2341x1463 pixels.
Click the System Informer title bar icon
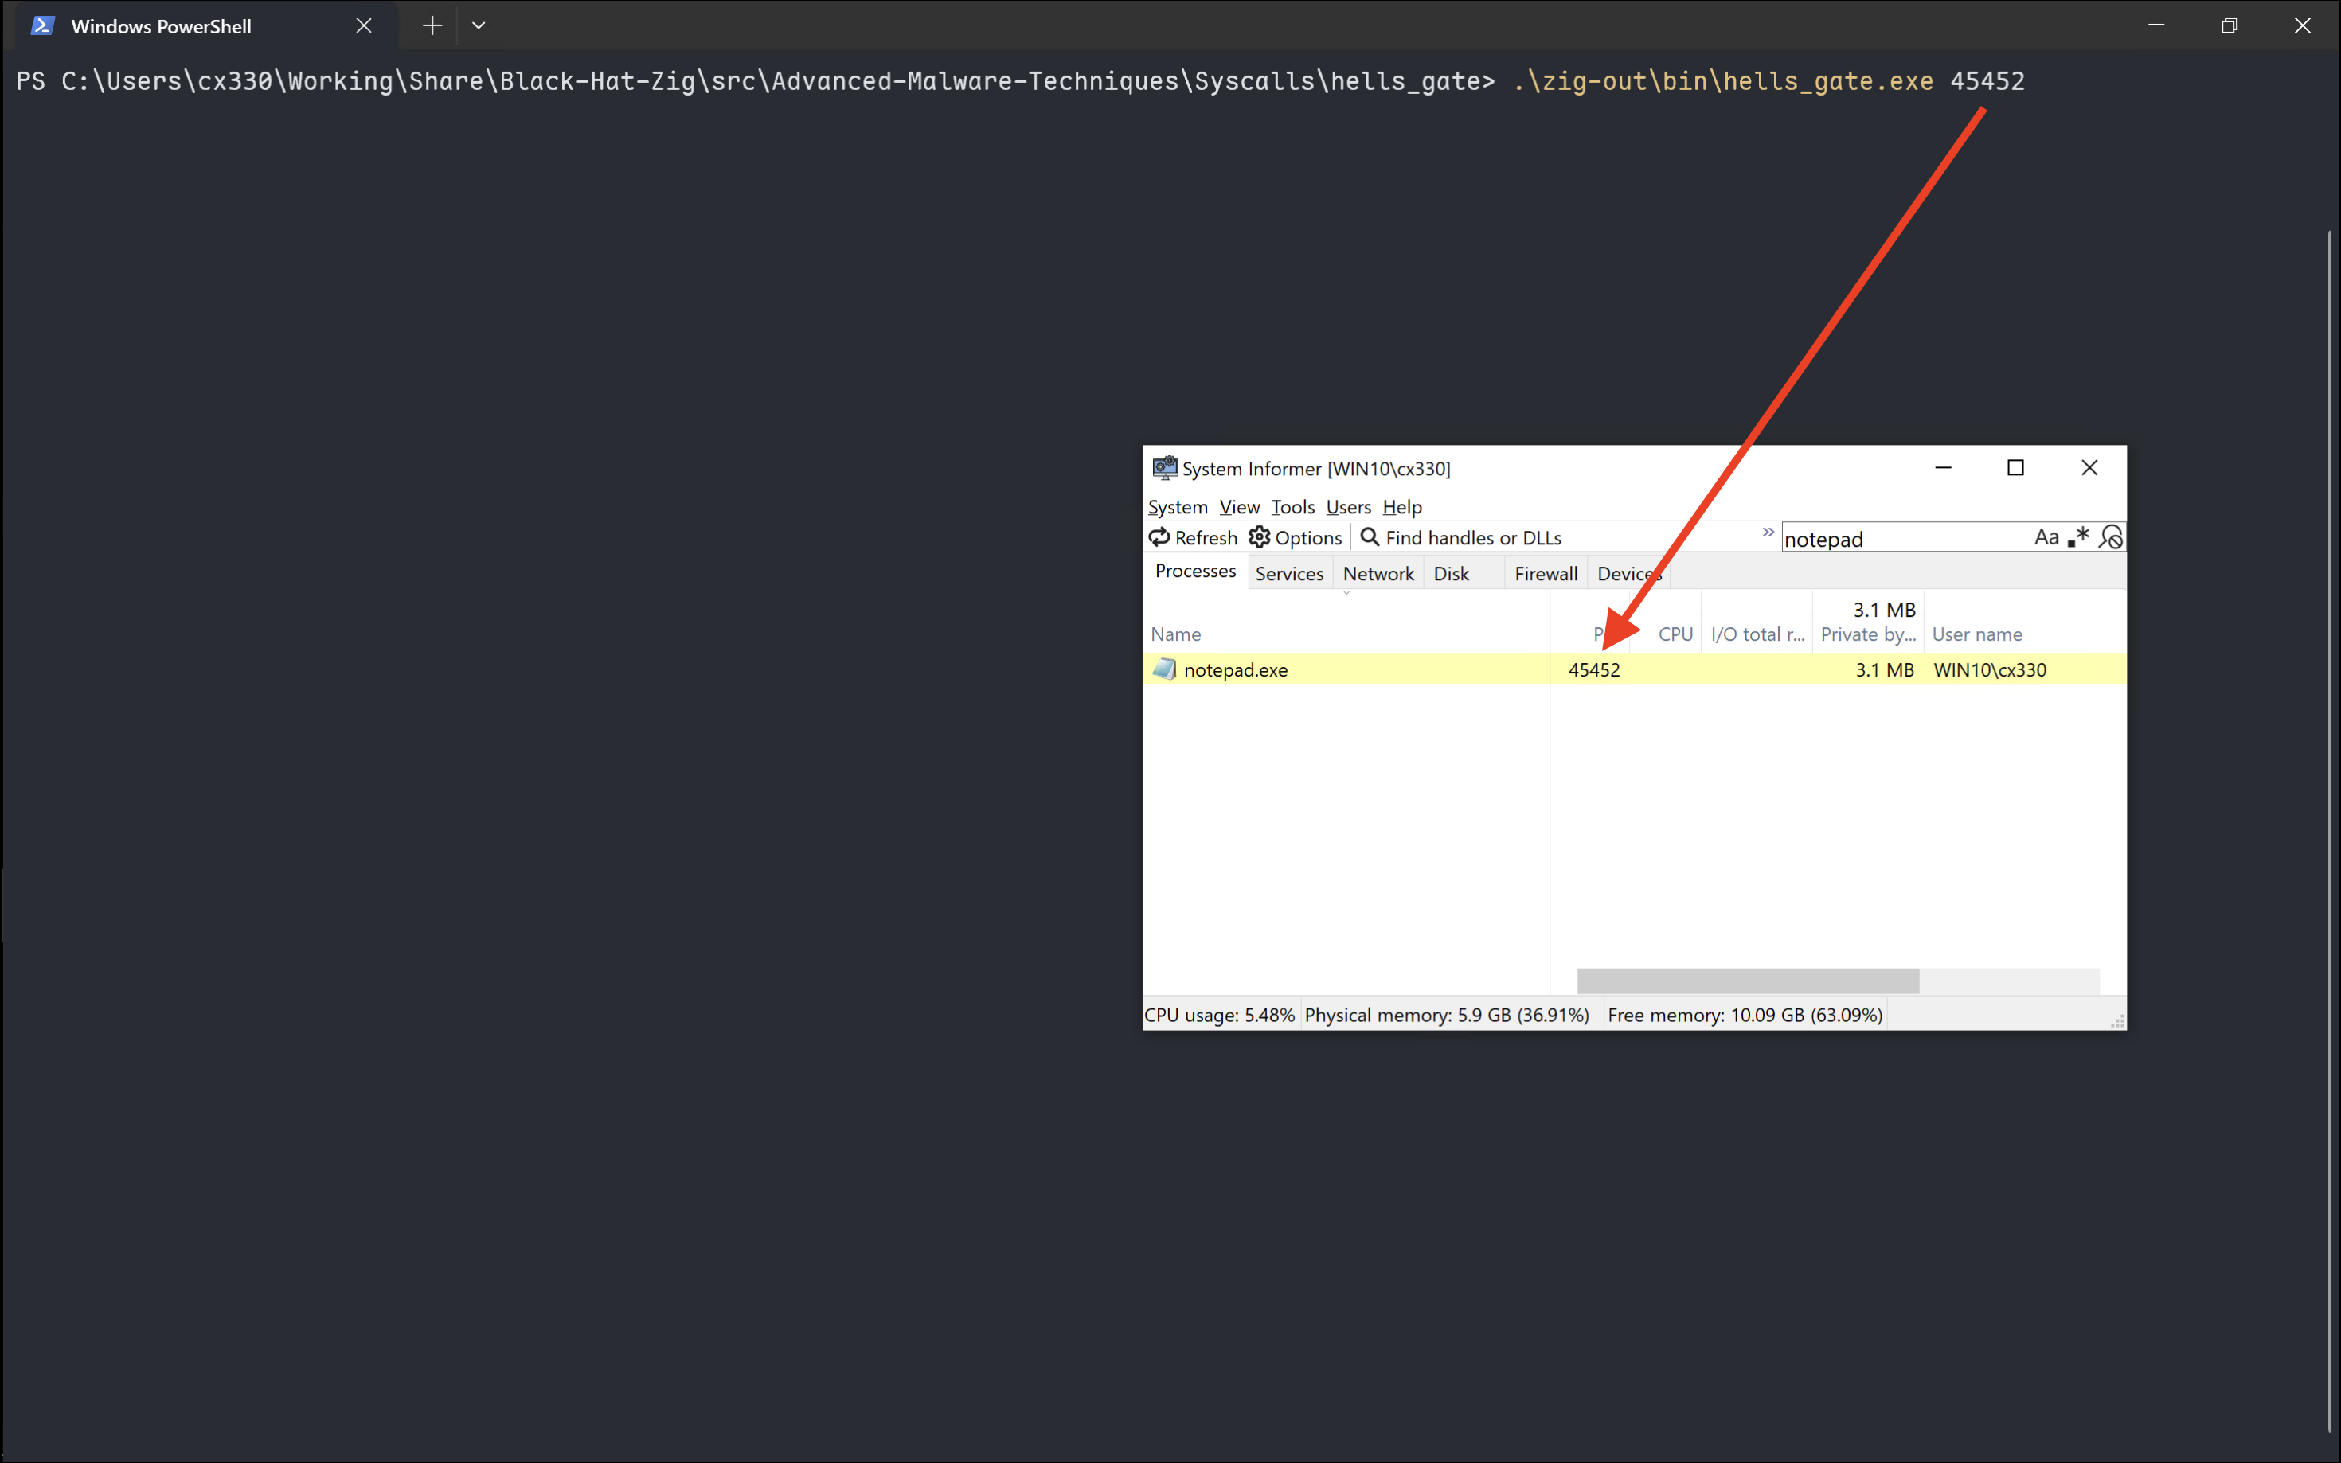(1164, 468)
